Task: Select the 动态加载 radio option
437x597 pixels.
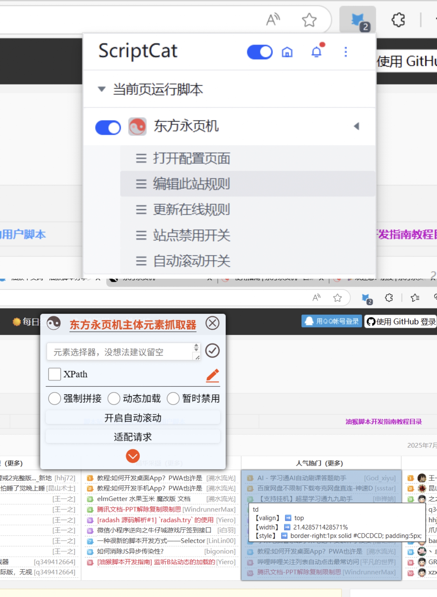Action: click(114, 398)
